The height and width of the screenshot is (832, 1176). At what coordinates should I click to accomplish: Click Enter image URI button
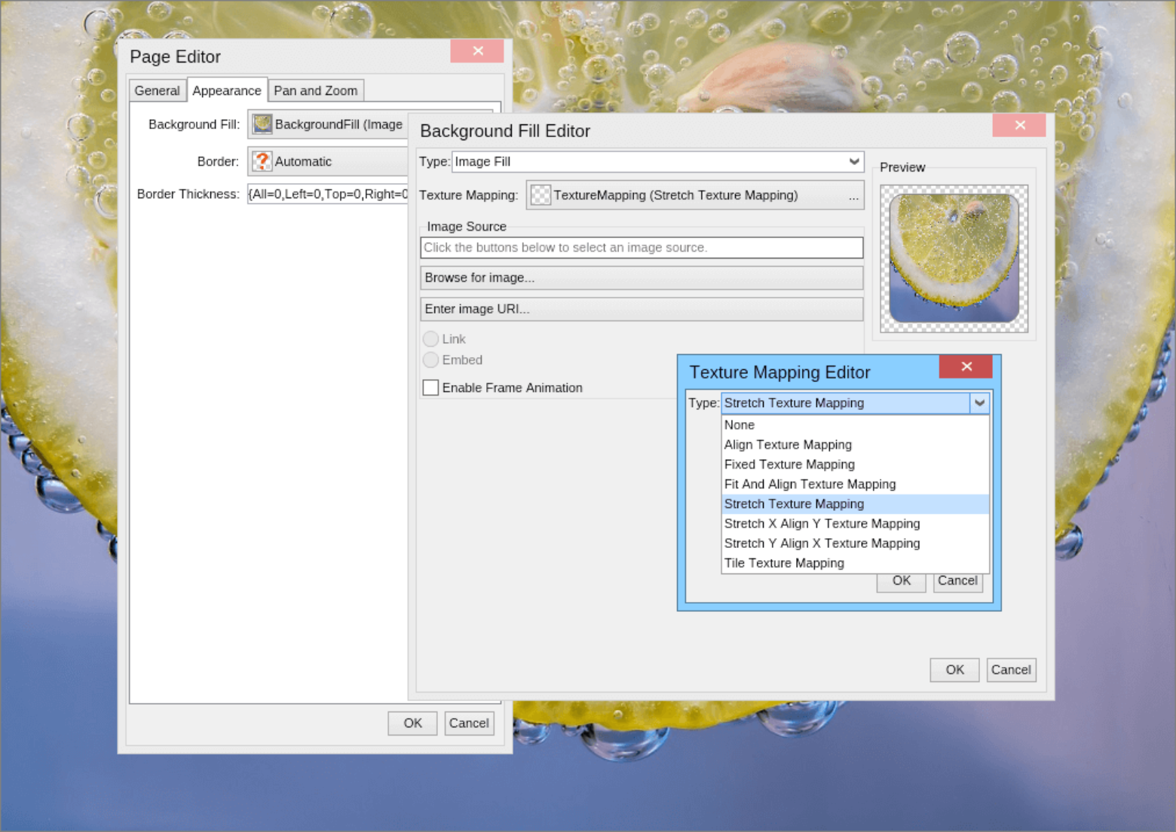click(641, 309)
